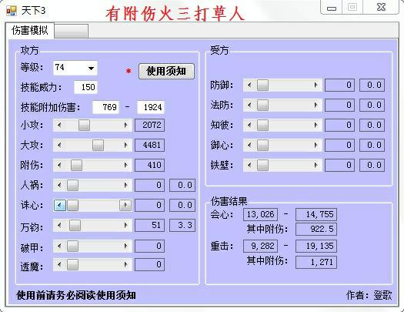Click the 会心 maximum result 14,755
Viewport: 404px width, 312px height.
[316, 214]
